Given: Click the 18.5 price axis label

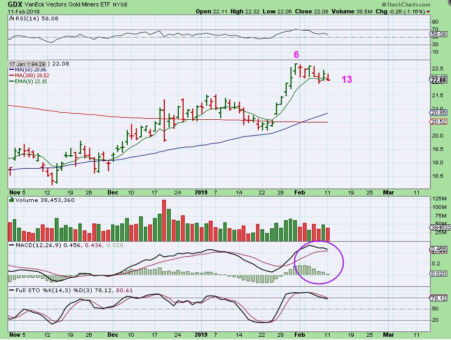Looking at the screenshot, I should click(x=437, y=176).
